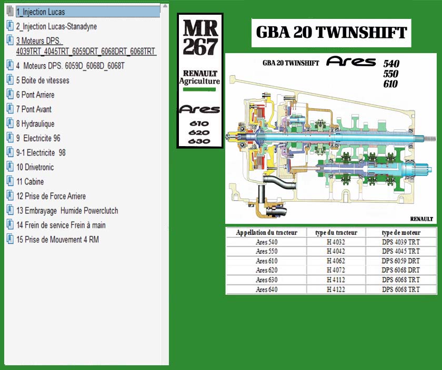The image size is (442, 370).
Task: Click the GBA 20 TWINSHIFT title banner
Action: coord(331,33)
